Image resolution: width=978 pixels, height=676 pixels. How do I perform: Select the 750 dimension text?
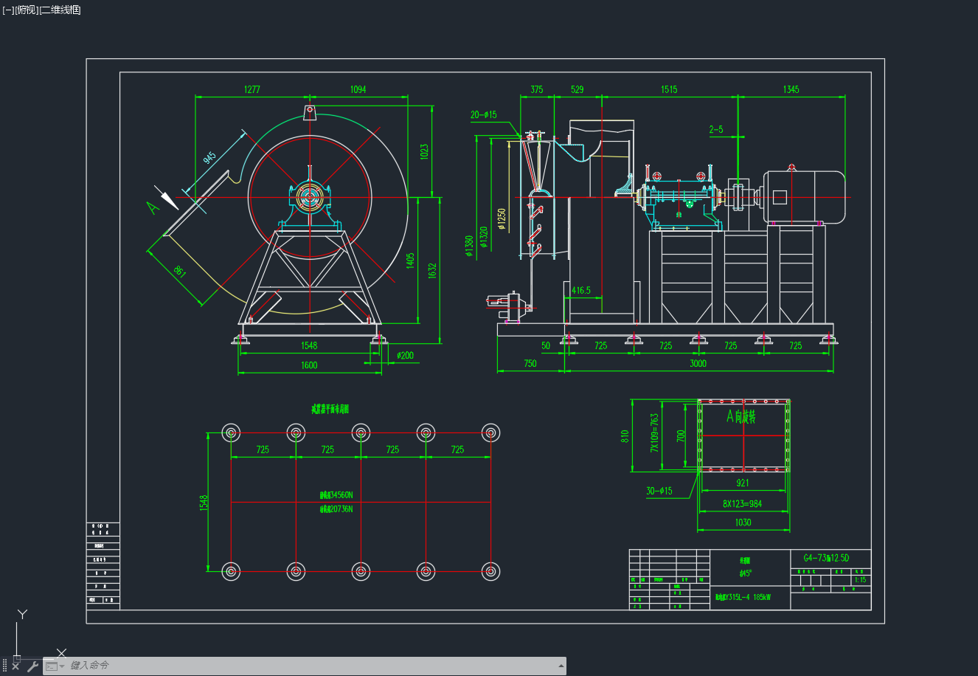(x=530, y=363)
